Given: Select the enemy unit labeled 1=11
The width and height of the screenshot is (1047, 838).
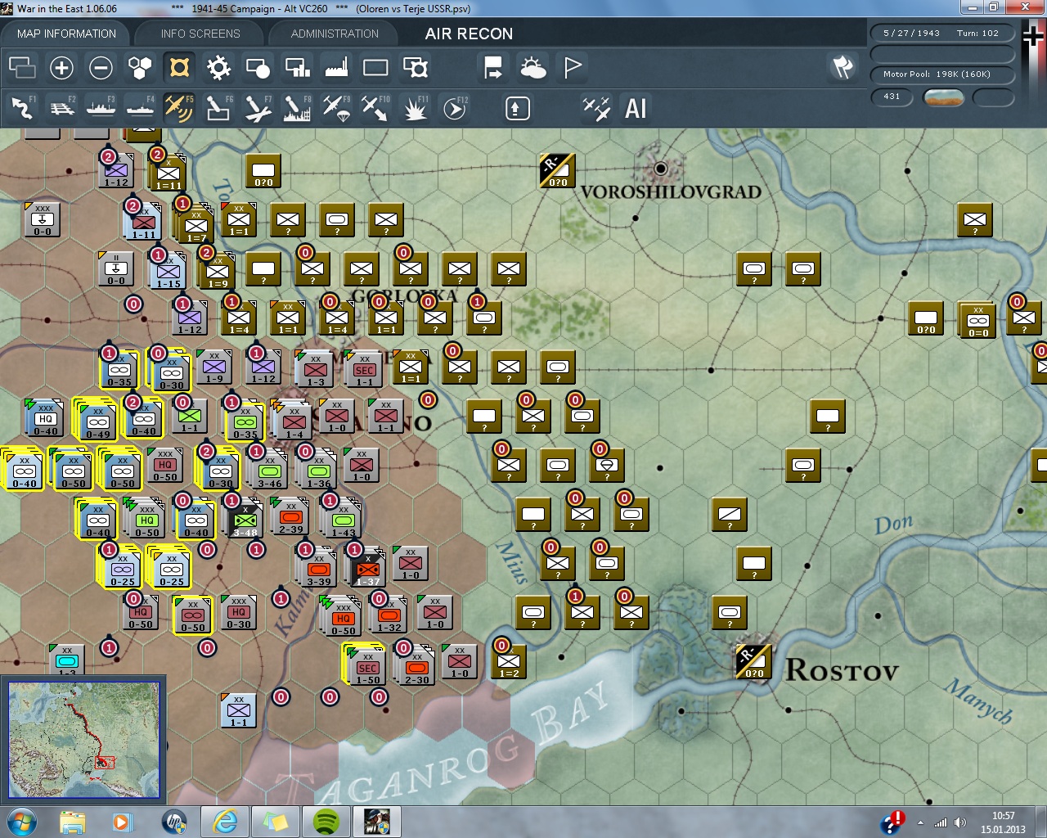Looking at the screenshot, I should pos(169,173).
